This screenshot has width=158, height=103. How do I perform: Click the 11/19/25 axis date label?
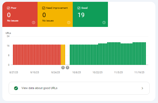coord(139,72)
